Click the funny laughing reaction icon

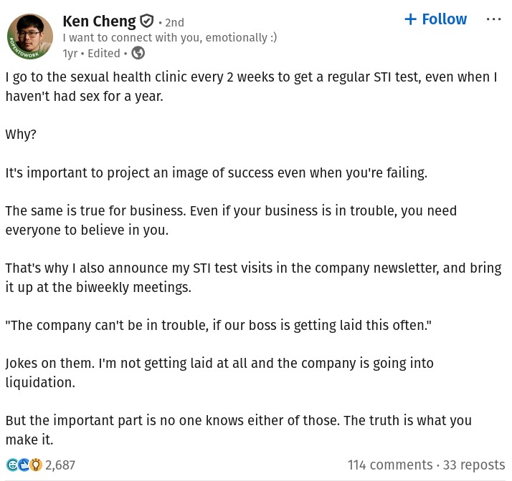[12, 465]
